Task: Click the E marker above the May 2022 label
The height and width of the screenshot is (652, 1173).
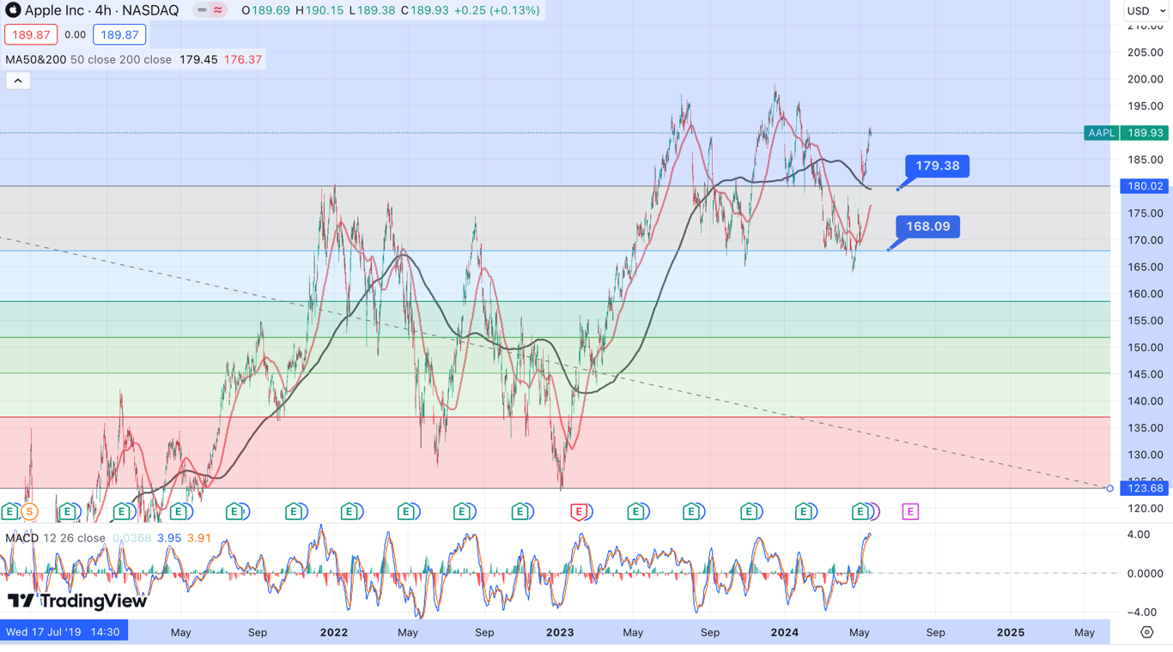Action: tap(407, 512)
